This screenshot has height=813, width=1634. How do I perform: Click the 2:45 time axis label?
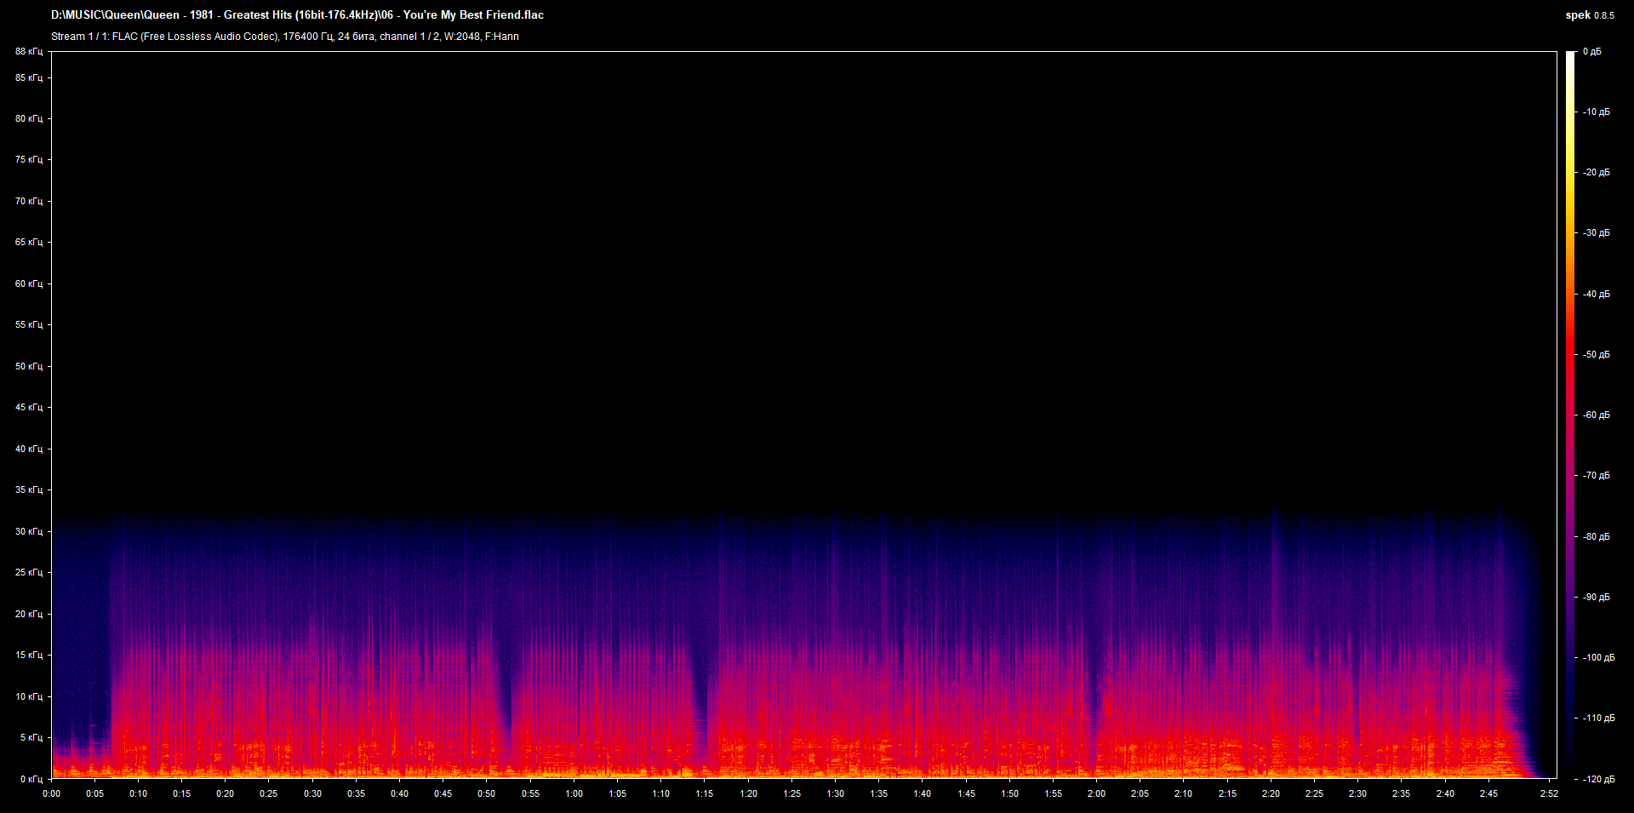(x=1488, y=793)
